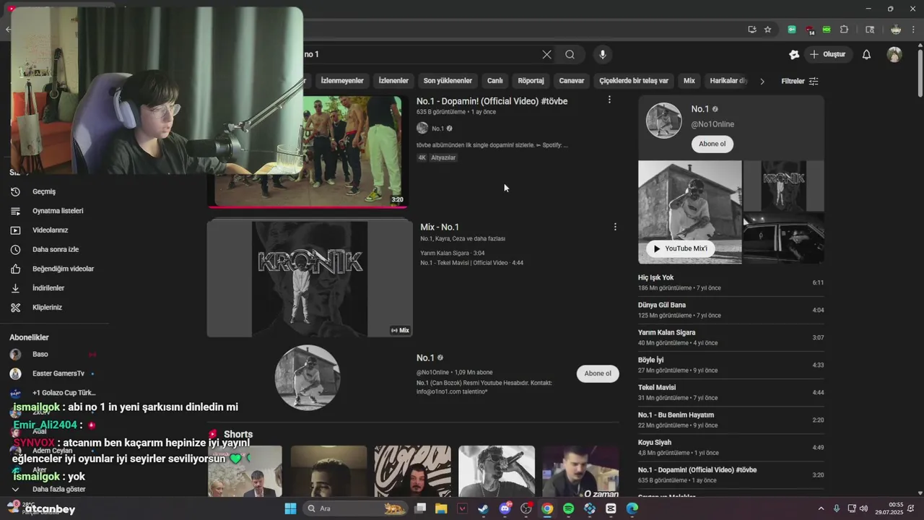Open the @No1Online channel handle

pyautogui.click(x=712, y=124)
